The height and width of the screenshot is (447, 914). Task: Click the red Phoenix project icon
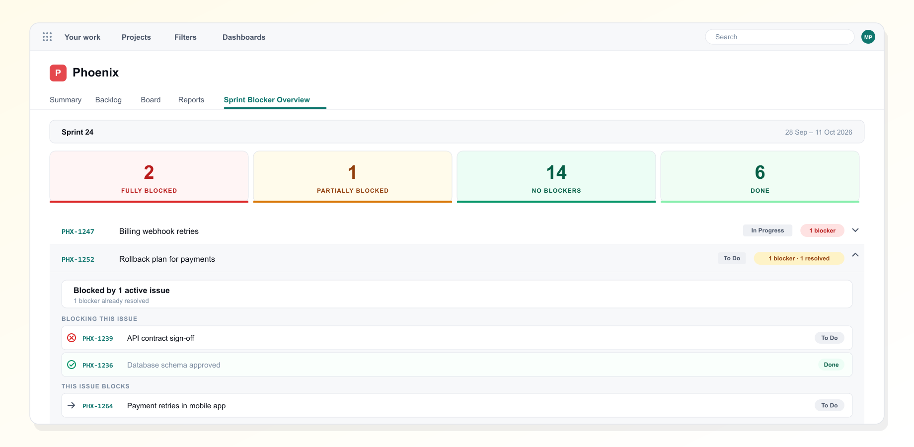[x=58, y=73]
